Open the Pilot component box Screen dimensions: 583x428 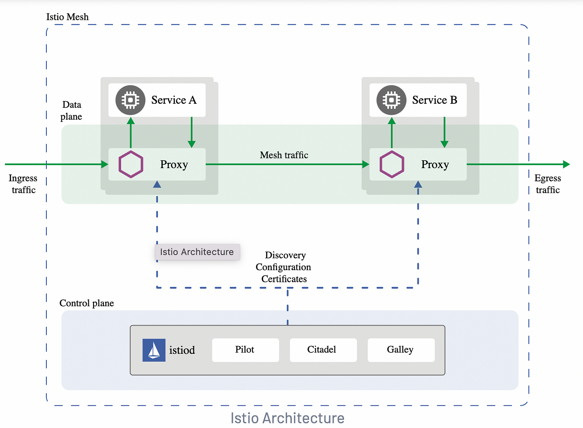(245, 350)
